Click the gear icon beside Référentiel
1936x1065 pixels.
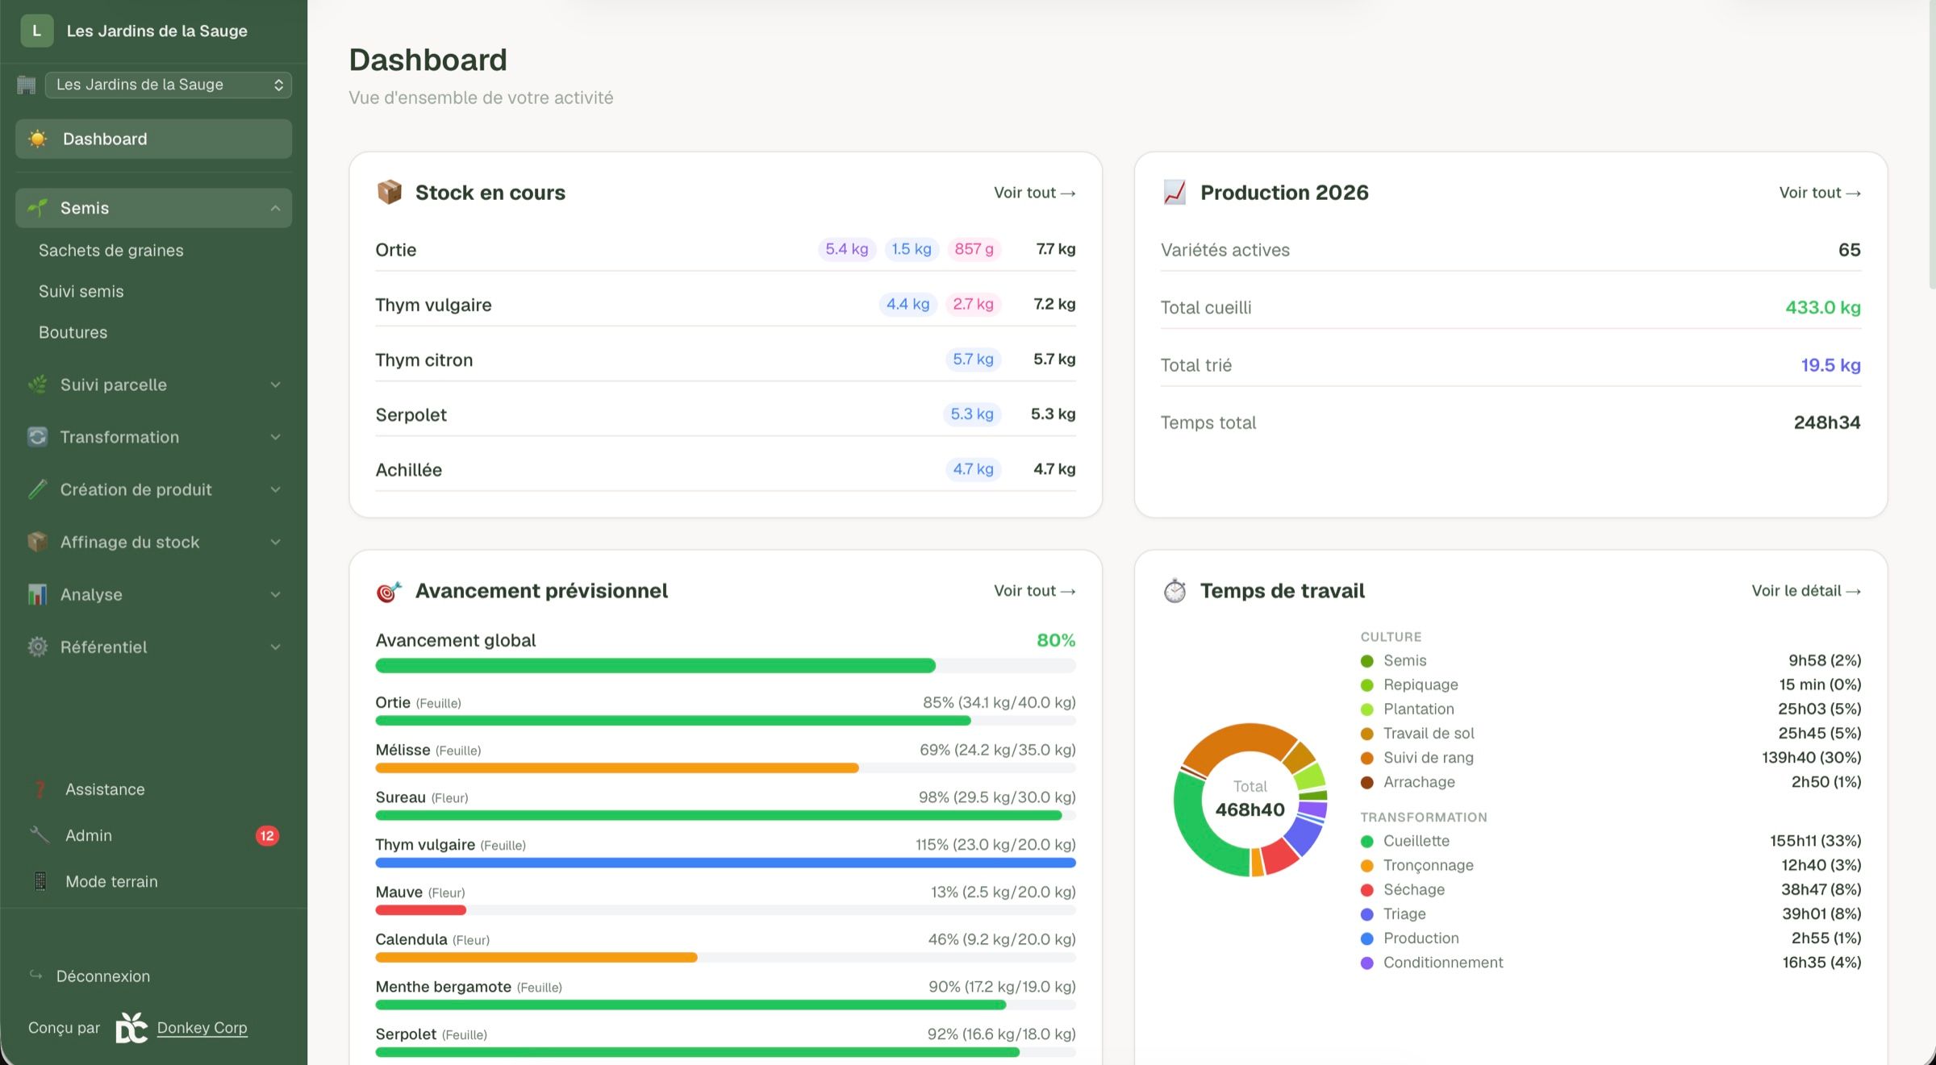click(x=37, y=647)
